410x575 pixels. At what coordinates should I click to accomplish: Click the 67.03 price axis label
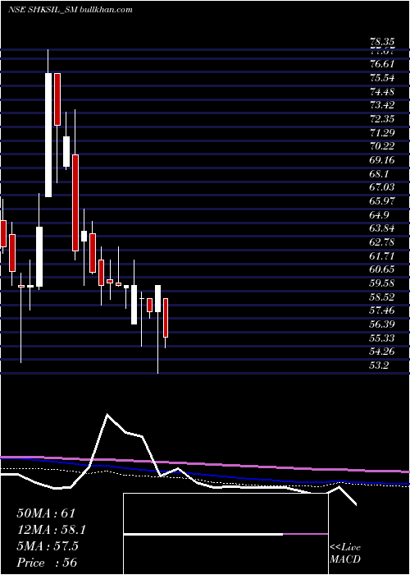(x=382, y=187)
